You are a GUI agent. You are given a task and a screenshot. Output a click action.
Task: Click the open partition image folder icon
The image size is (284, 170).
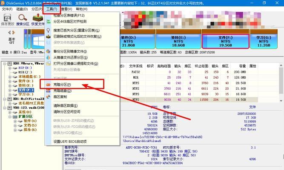(49, 63)
